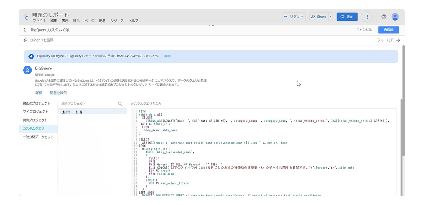This screenshot has height=205, width=424.
Task: Click the 再接続 reconnect button
Action: pos(388,30)
